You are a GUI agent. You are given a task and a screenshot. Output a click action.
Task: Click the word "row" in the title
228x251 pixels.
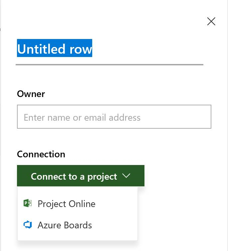[81, 49]
